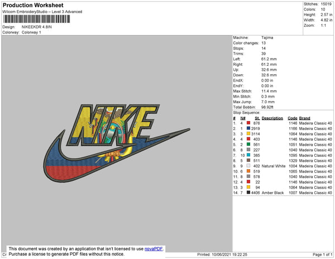Screen dimensions: 335x259
Task: Click thread code 1007
Action: point(293,193)
